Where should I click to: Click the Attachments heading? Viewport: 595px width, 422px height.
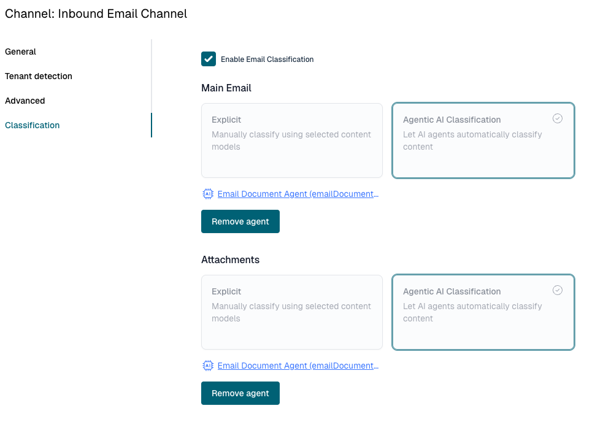(231, 260)
